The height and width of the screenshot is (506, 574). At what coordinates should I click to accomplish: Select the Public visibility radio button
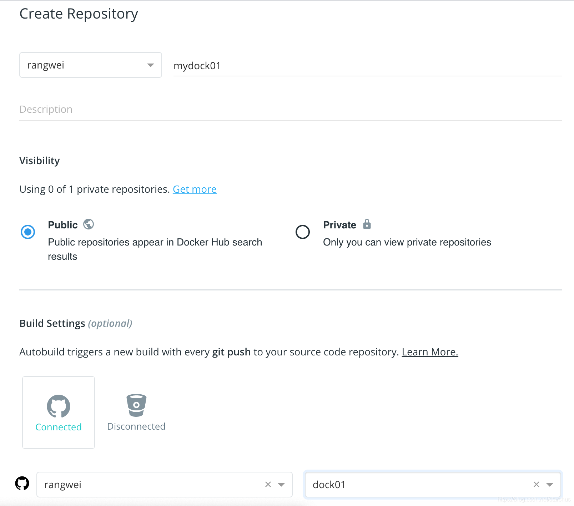(28, 232)
